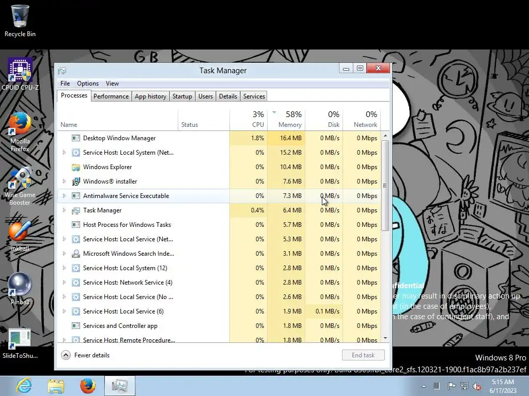This screenshot has width=529, height=396.
Task: Open the File menu
Action: [x=65, y=84]
